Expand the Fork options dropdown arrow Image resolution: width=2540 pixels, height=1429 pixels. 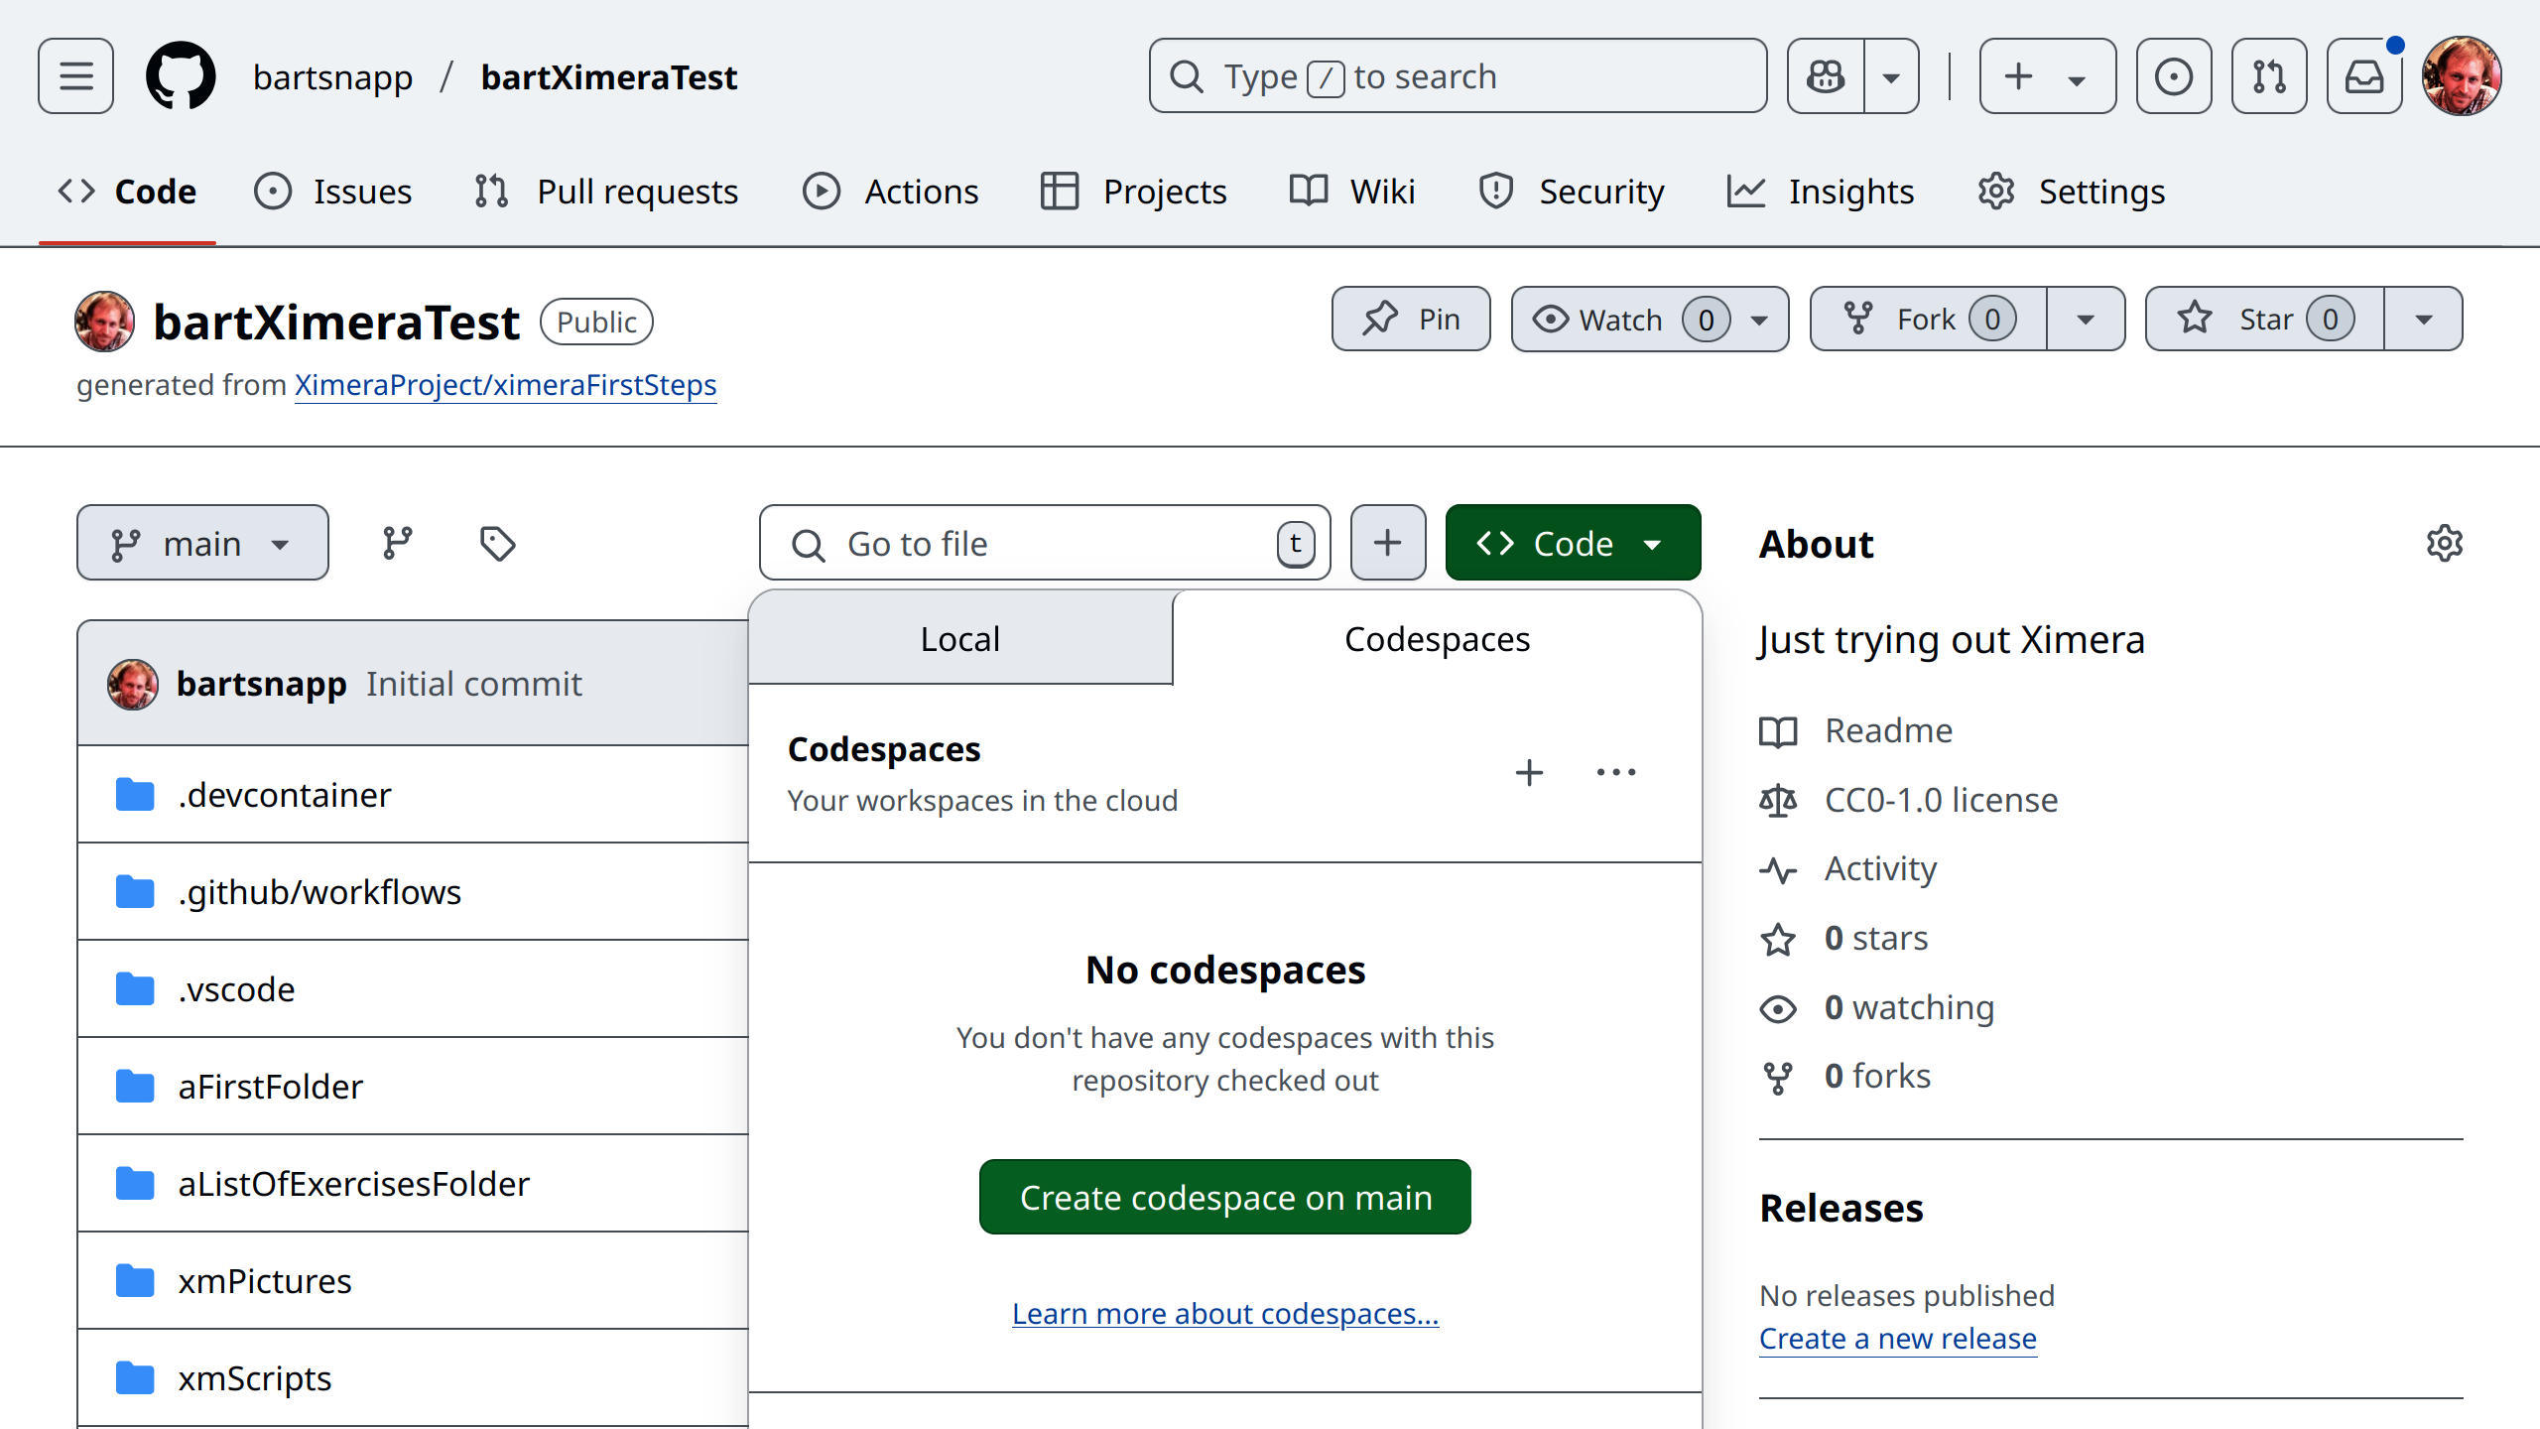(x=2086, y=319)
